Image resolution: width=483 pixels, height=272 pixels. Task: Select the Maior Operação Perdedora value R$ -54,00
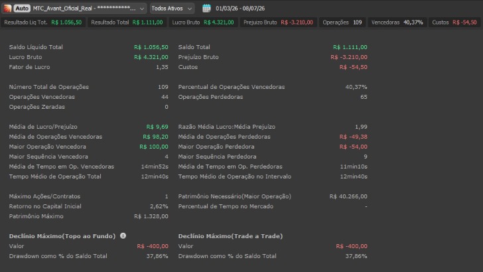point(354,147)
